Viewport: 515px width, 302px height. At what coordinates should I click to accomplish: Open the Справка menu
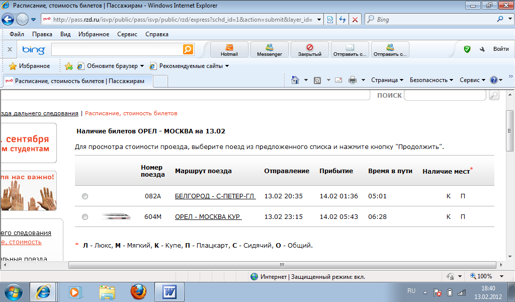tap(157, 34)
